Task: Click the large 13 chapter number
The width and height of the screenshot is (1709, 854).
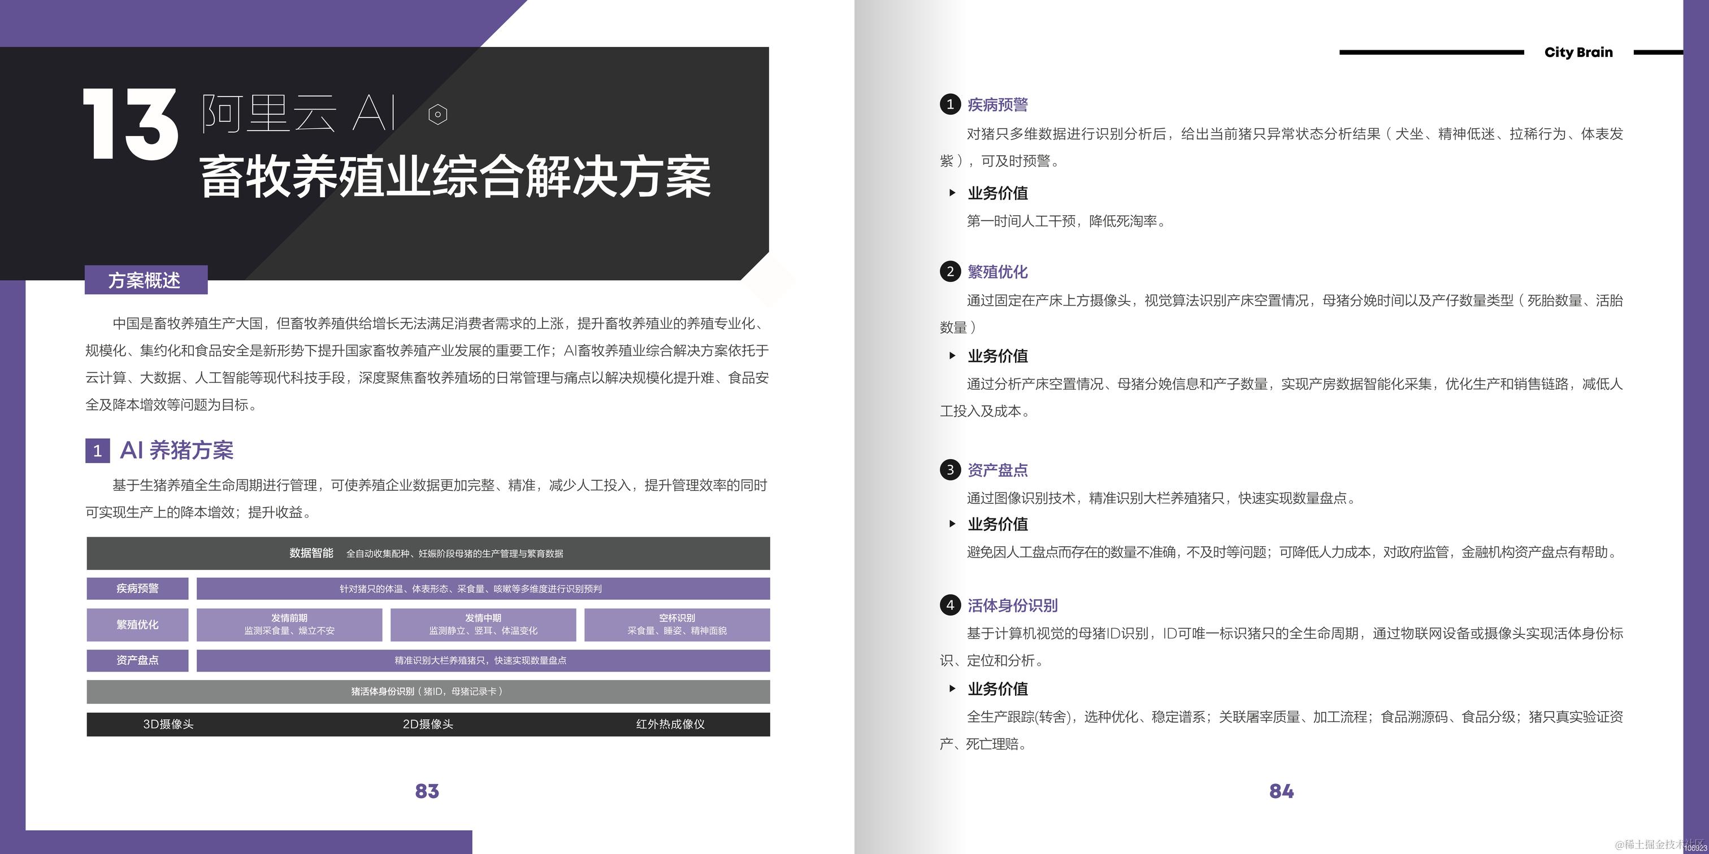Action: pyautogui.click(x=130, y=125)
